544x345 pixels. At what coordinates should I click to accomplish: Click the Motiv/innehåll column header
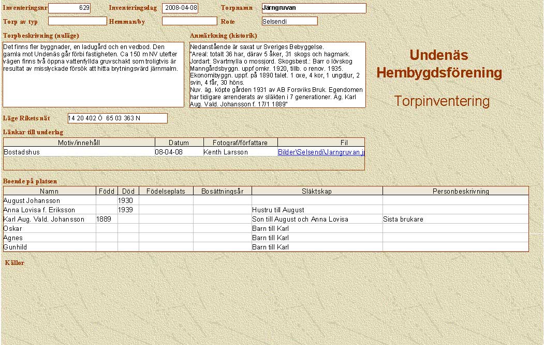[79, 143]
